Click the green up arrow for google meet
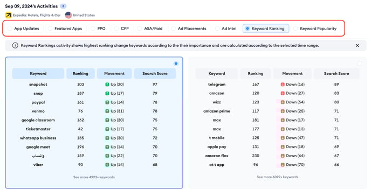Viewport: 371px width, 196px height. (107, 147)
